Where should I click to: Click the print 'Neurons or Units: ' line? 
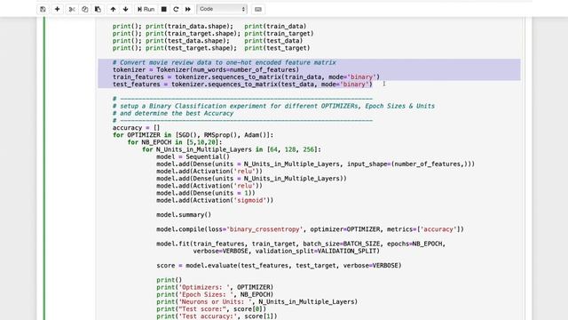click(x=256, y=302)
